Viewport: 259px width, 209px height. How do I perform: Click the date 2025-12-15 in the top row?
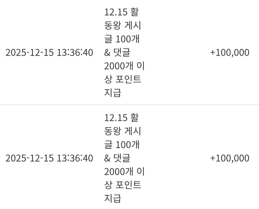(x=29, y=53)
